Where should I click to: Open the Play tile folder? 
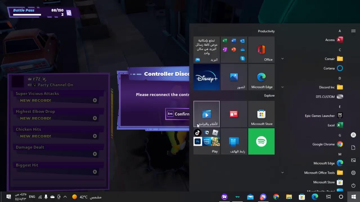[207, 141]
